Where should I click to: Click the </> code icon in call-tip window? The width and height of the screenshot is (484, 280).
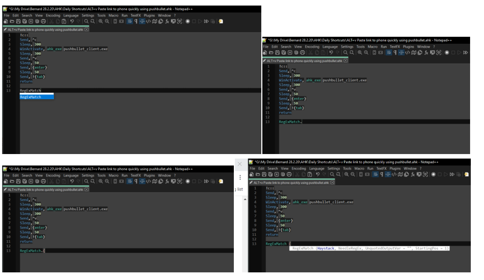[x=394, y=174]
